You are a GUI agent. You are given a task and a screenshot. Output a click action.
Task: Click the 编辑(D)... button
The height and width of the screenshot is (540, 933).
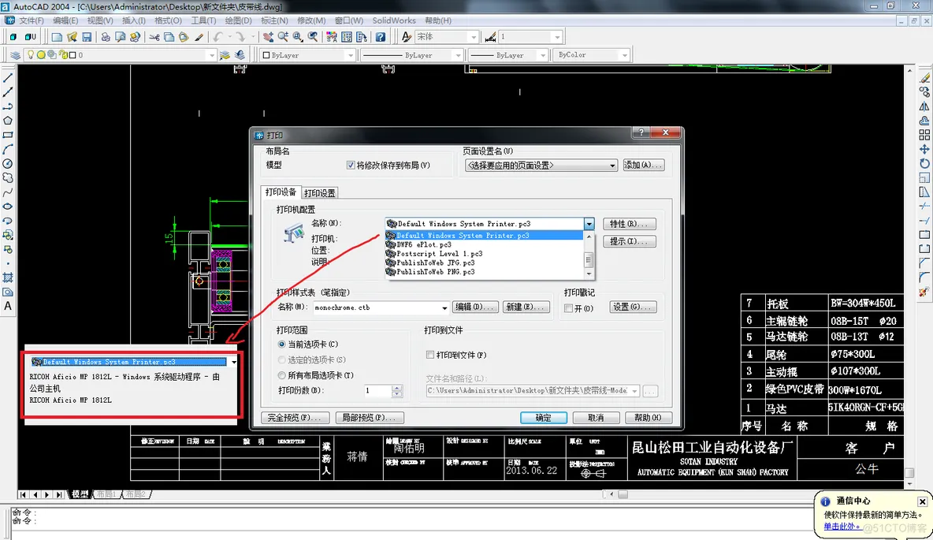coord(475,307)
